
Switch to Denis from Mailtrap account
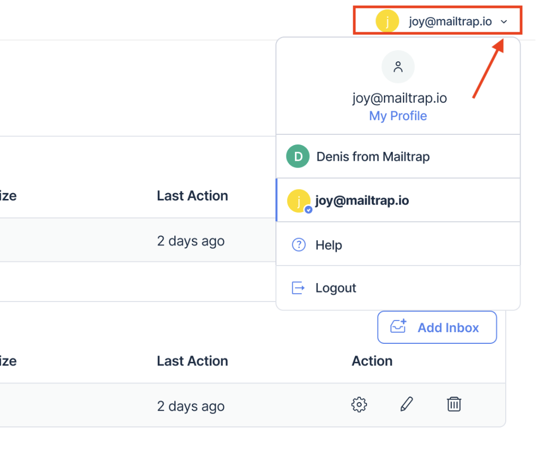point(398,157)
